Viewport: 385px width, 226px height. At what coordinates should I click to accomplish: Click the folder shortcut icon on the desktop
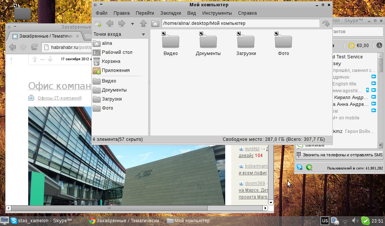[x=22, y=12]
